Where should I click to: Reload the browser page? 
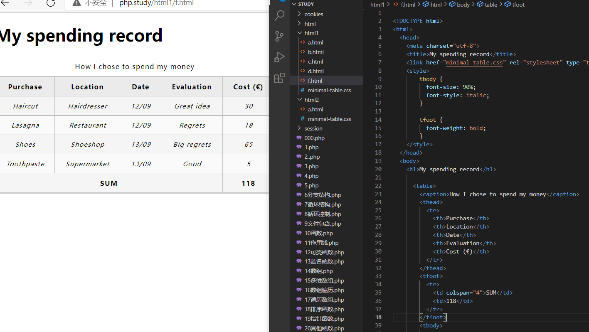point(51,3)
